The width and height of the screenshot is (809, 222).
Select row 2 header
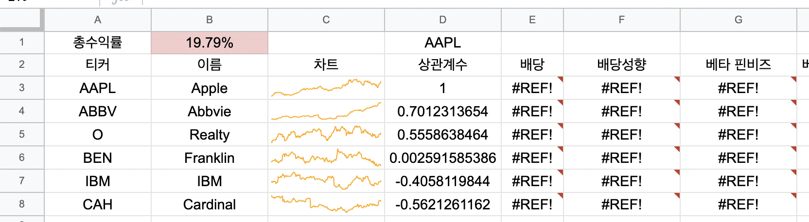(x=22, y=64)
